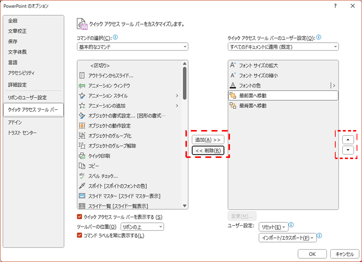Choose the クイック印刷 command icon
The width and height of the screenshot is (362, 262).
pos(82,156)
